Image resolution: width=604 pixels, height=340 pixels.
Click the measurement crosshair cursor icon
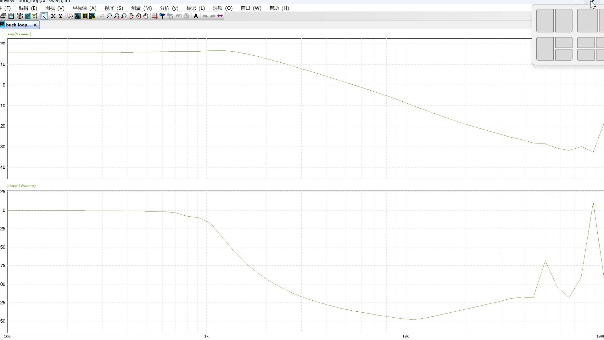pyautogui.click(x=155, y=16)
